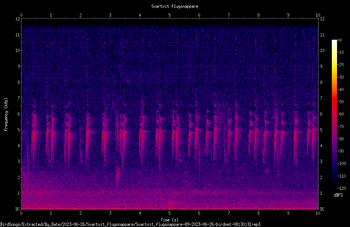Image resolution: width=350 pixels, height=227 pixels.
Task: Click the '9' tick on the left frequency axis
Action: point(19,67)
